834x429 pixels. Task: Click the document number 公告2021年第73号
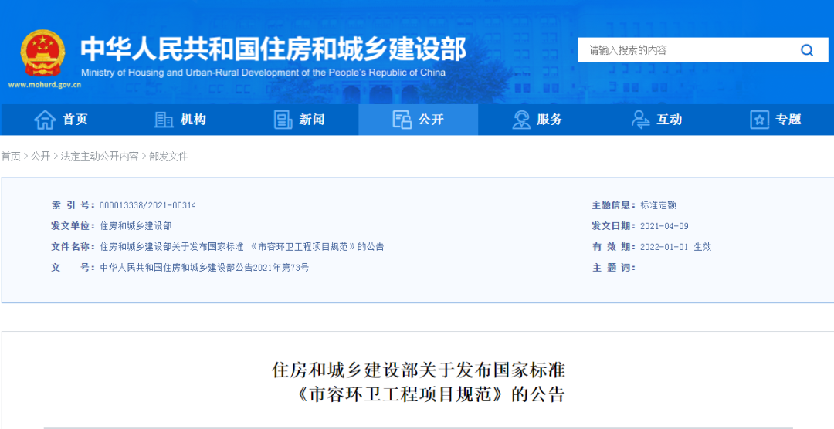click(x=271, y=268)
